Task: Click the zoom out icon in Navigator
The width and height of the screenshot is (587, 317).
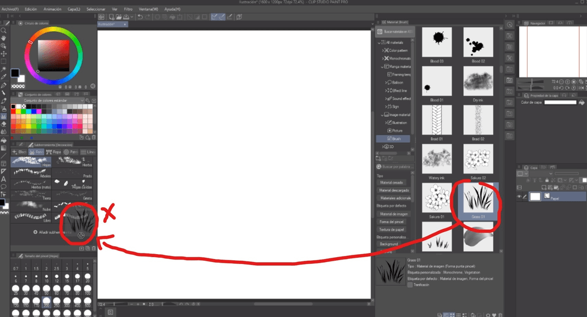Action: click(561, 81)
